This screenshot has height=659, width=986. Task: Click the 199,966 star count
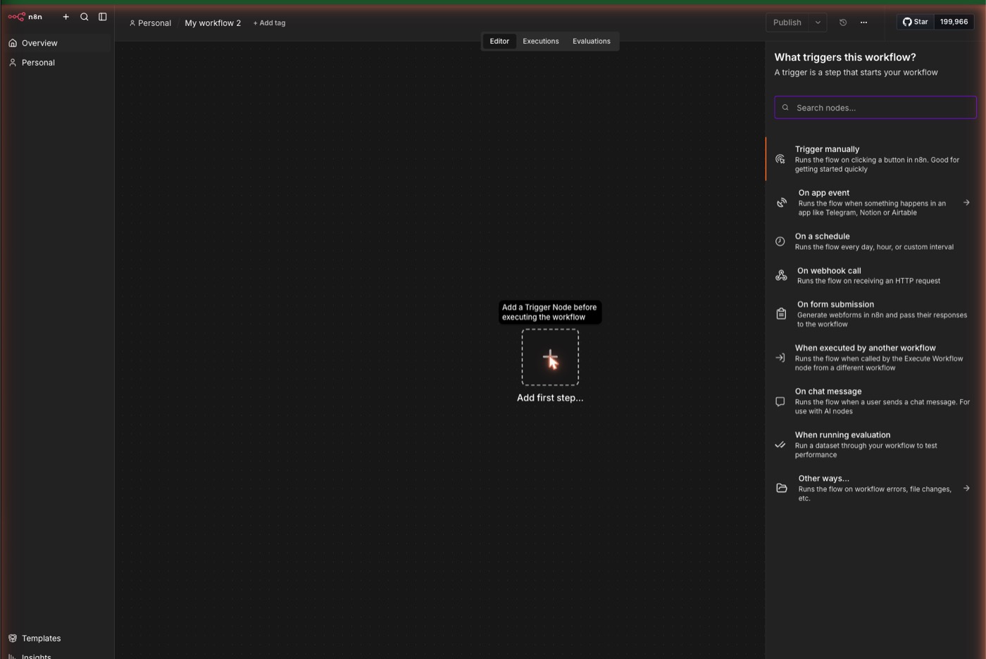coord(954,22)
